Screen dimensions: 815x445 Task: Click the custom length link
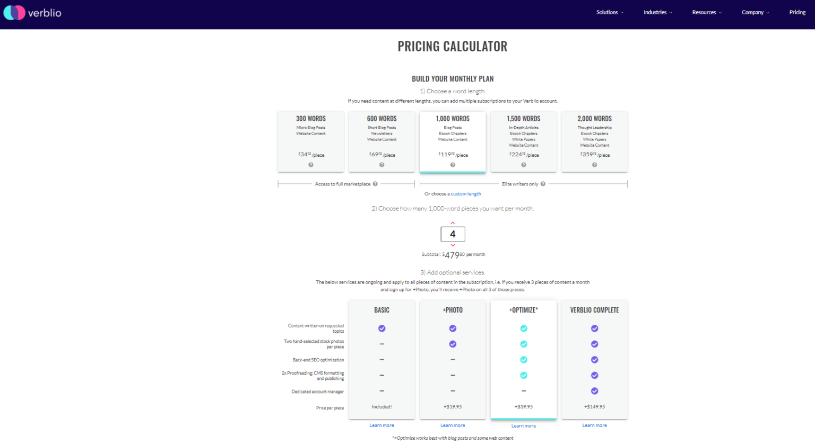tap(466, 194)
